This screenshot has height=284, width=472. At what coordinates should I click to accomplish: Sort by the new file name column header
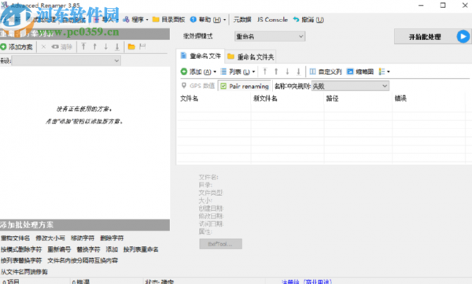[x=265, y=98]
